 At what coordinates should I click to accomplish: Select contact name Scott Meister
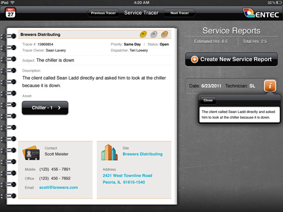[57, 154]
